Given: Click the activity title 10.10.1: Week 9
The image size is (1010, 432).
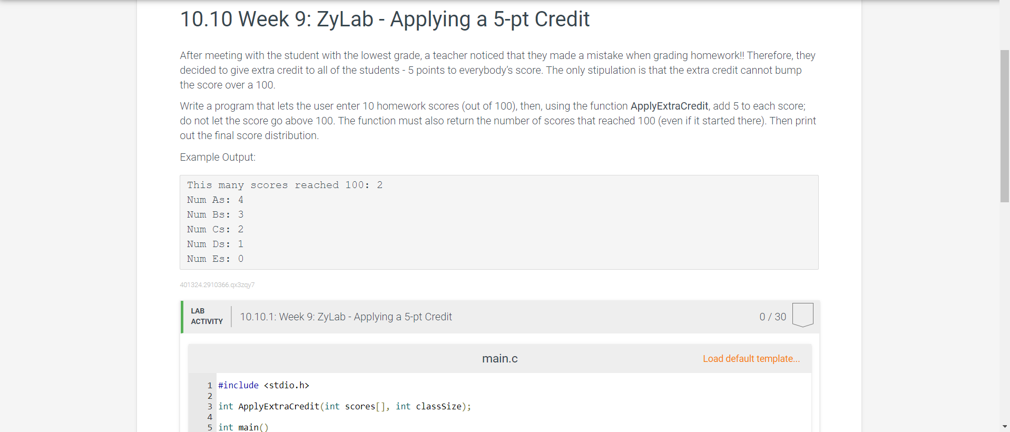Looking at the screenshot, I should pos(346,317).
